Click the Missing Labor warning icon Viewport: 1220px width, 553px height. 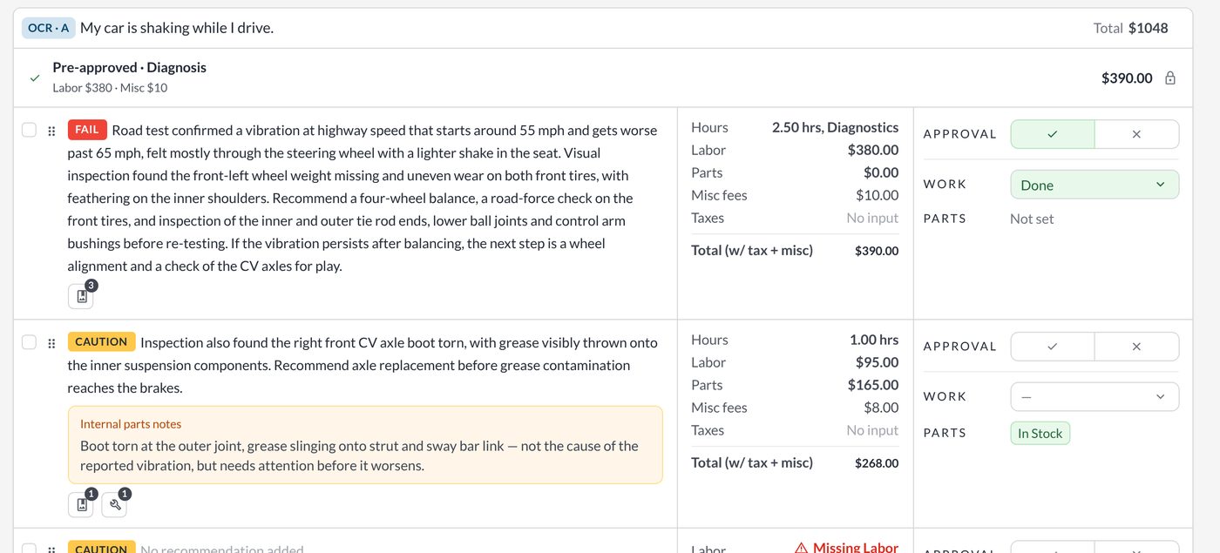coord(801,548)
